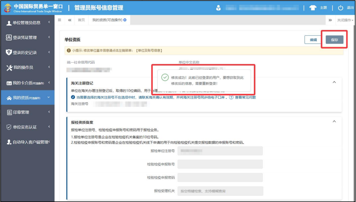Click the tabs scroll-right double arrow

(330, 20)
